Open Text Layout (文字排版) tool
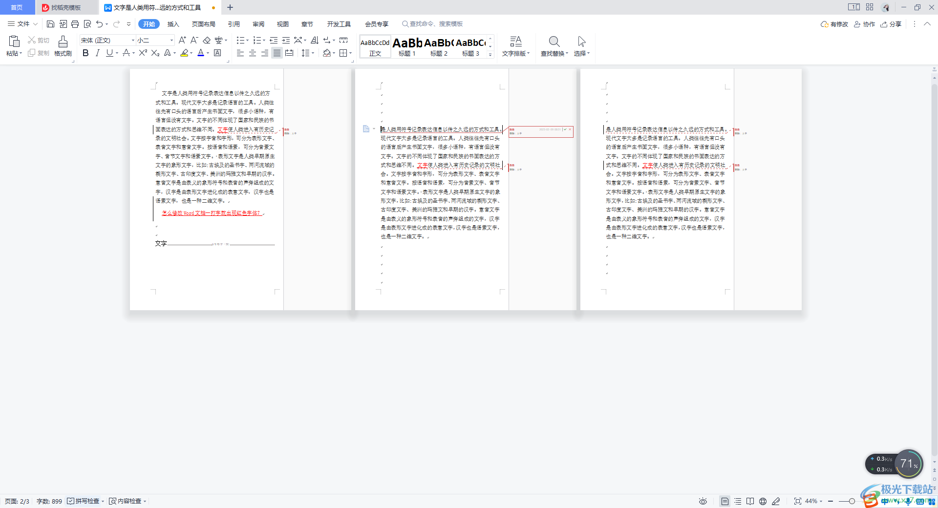This screenshot has width=938, height=508. pos(516,46)
